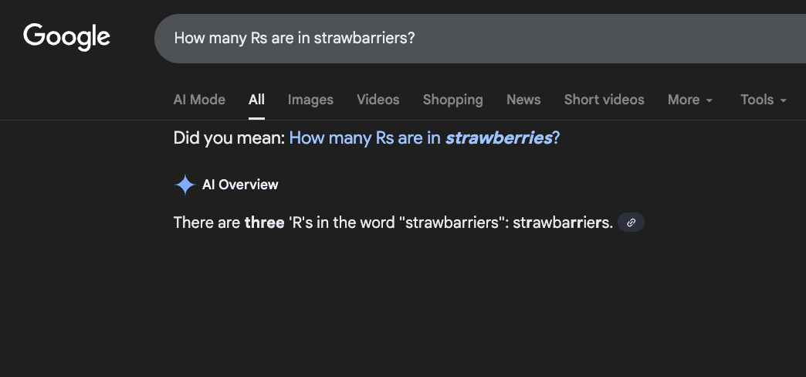This screenshot has width=806, height=377.
Task: Switch to the AI Mode tab
Action: [x=199, y=100]
